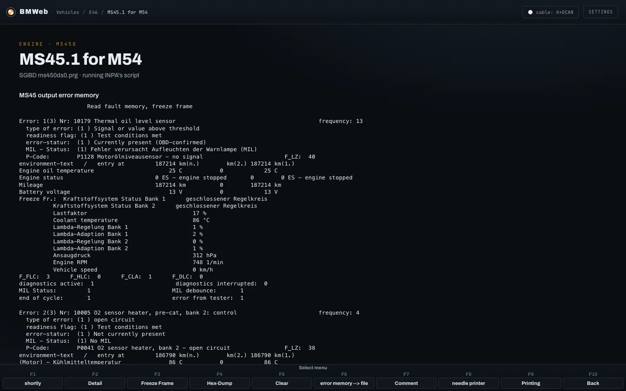
Task: Select the Lastfaktor 17 % row
Action: point(130,213)
